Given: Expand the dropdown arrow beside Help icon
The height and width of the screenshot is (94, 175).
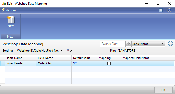Looking at the screenshot, I should [x=173, y=10].
